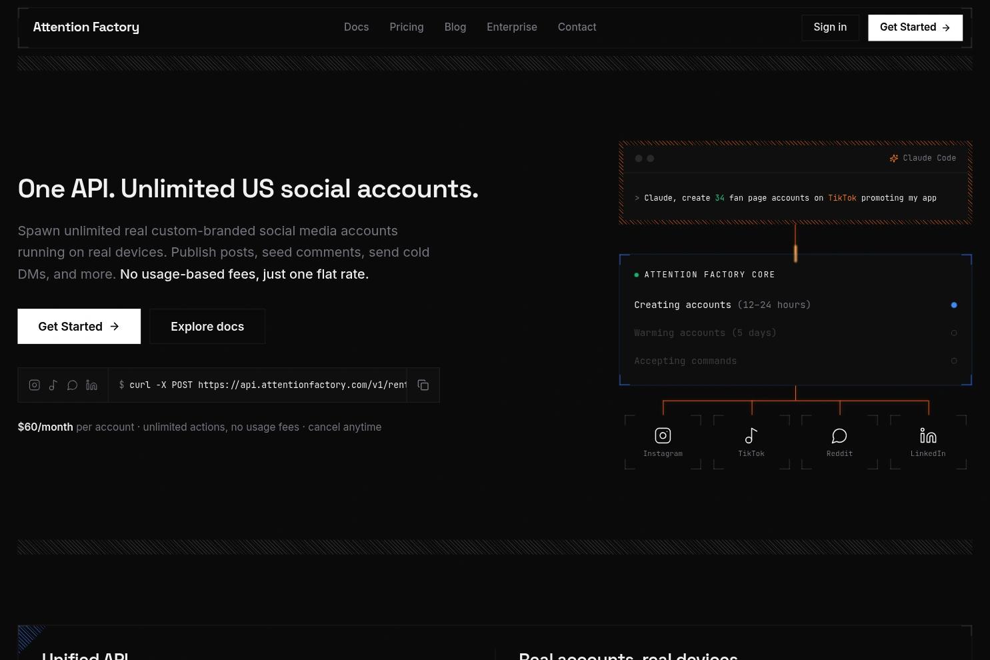Select the TikTok icon beside the curl command
This screenshot has height=660, width=990.
[x=53, y=385]
